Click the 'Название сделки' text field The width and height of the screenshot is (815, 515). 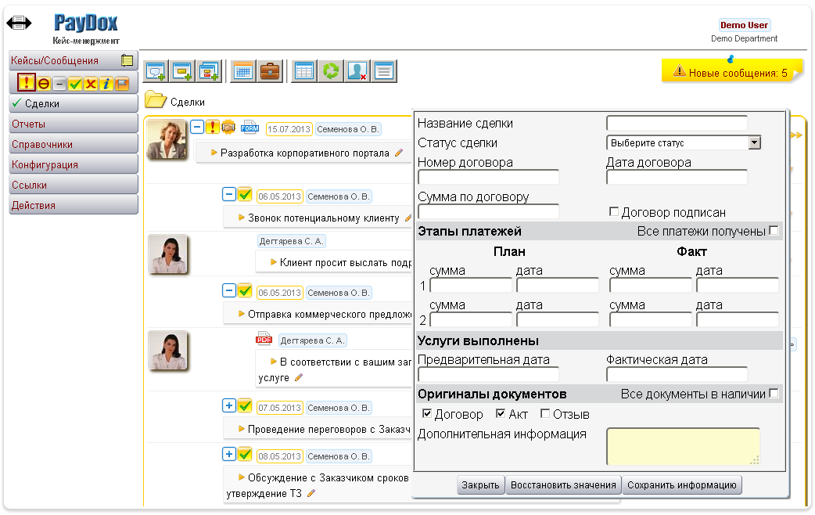tap(677, 123)
